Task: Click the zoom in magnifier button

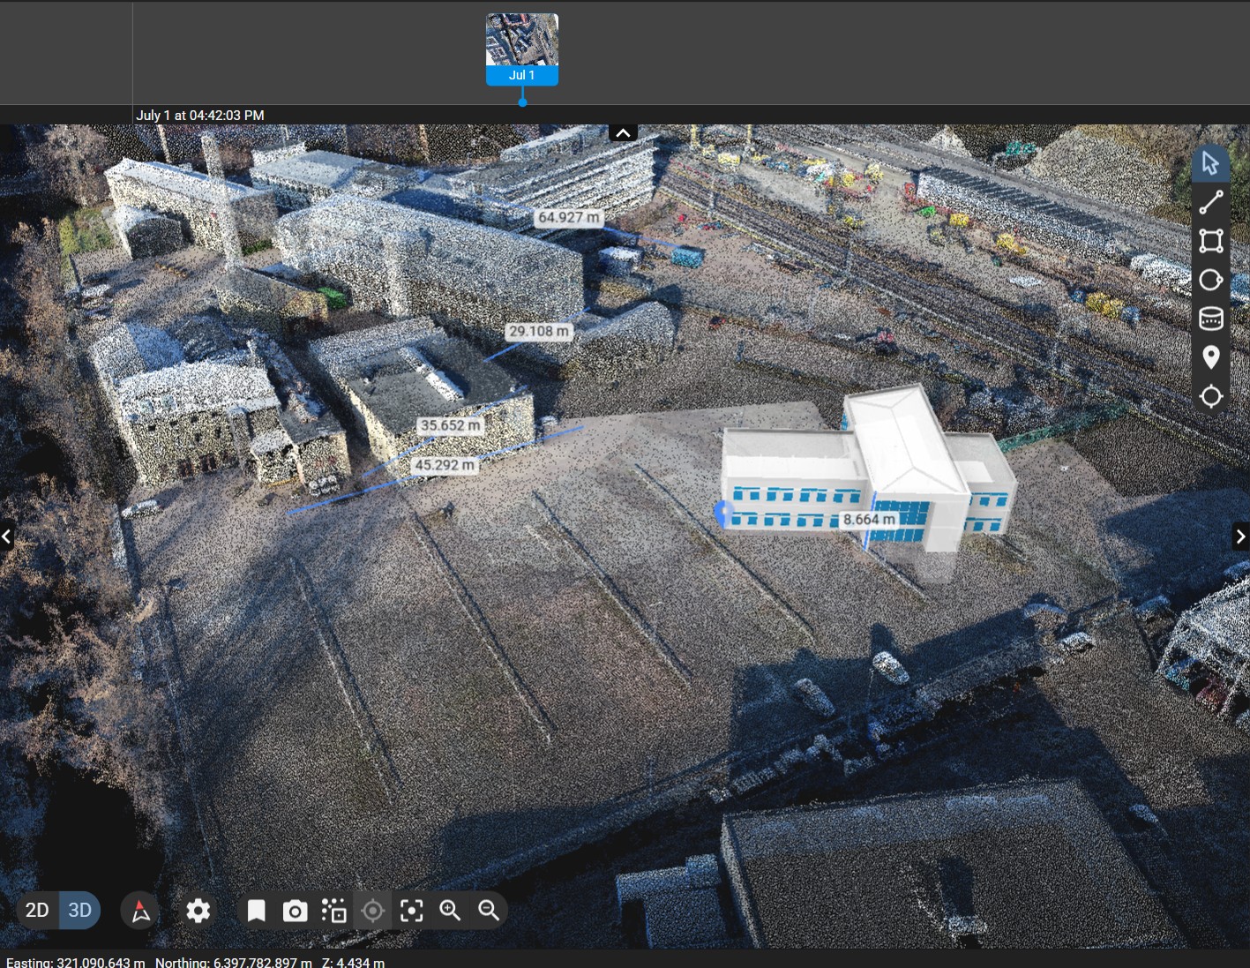Action: click(x=450, y=911)
